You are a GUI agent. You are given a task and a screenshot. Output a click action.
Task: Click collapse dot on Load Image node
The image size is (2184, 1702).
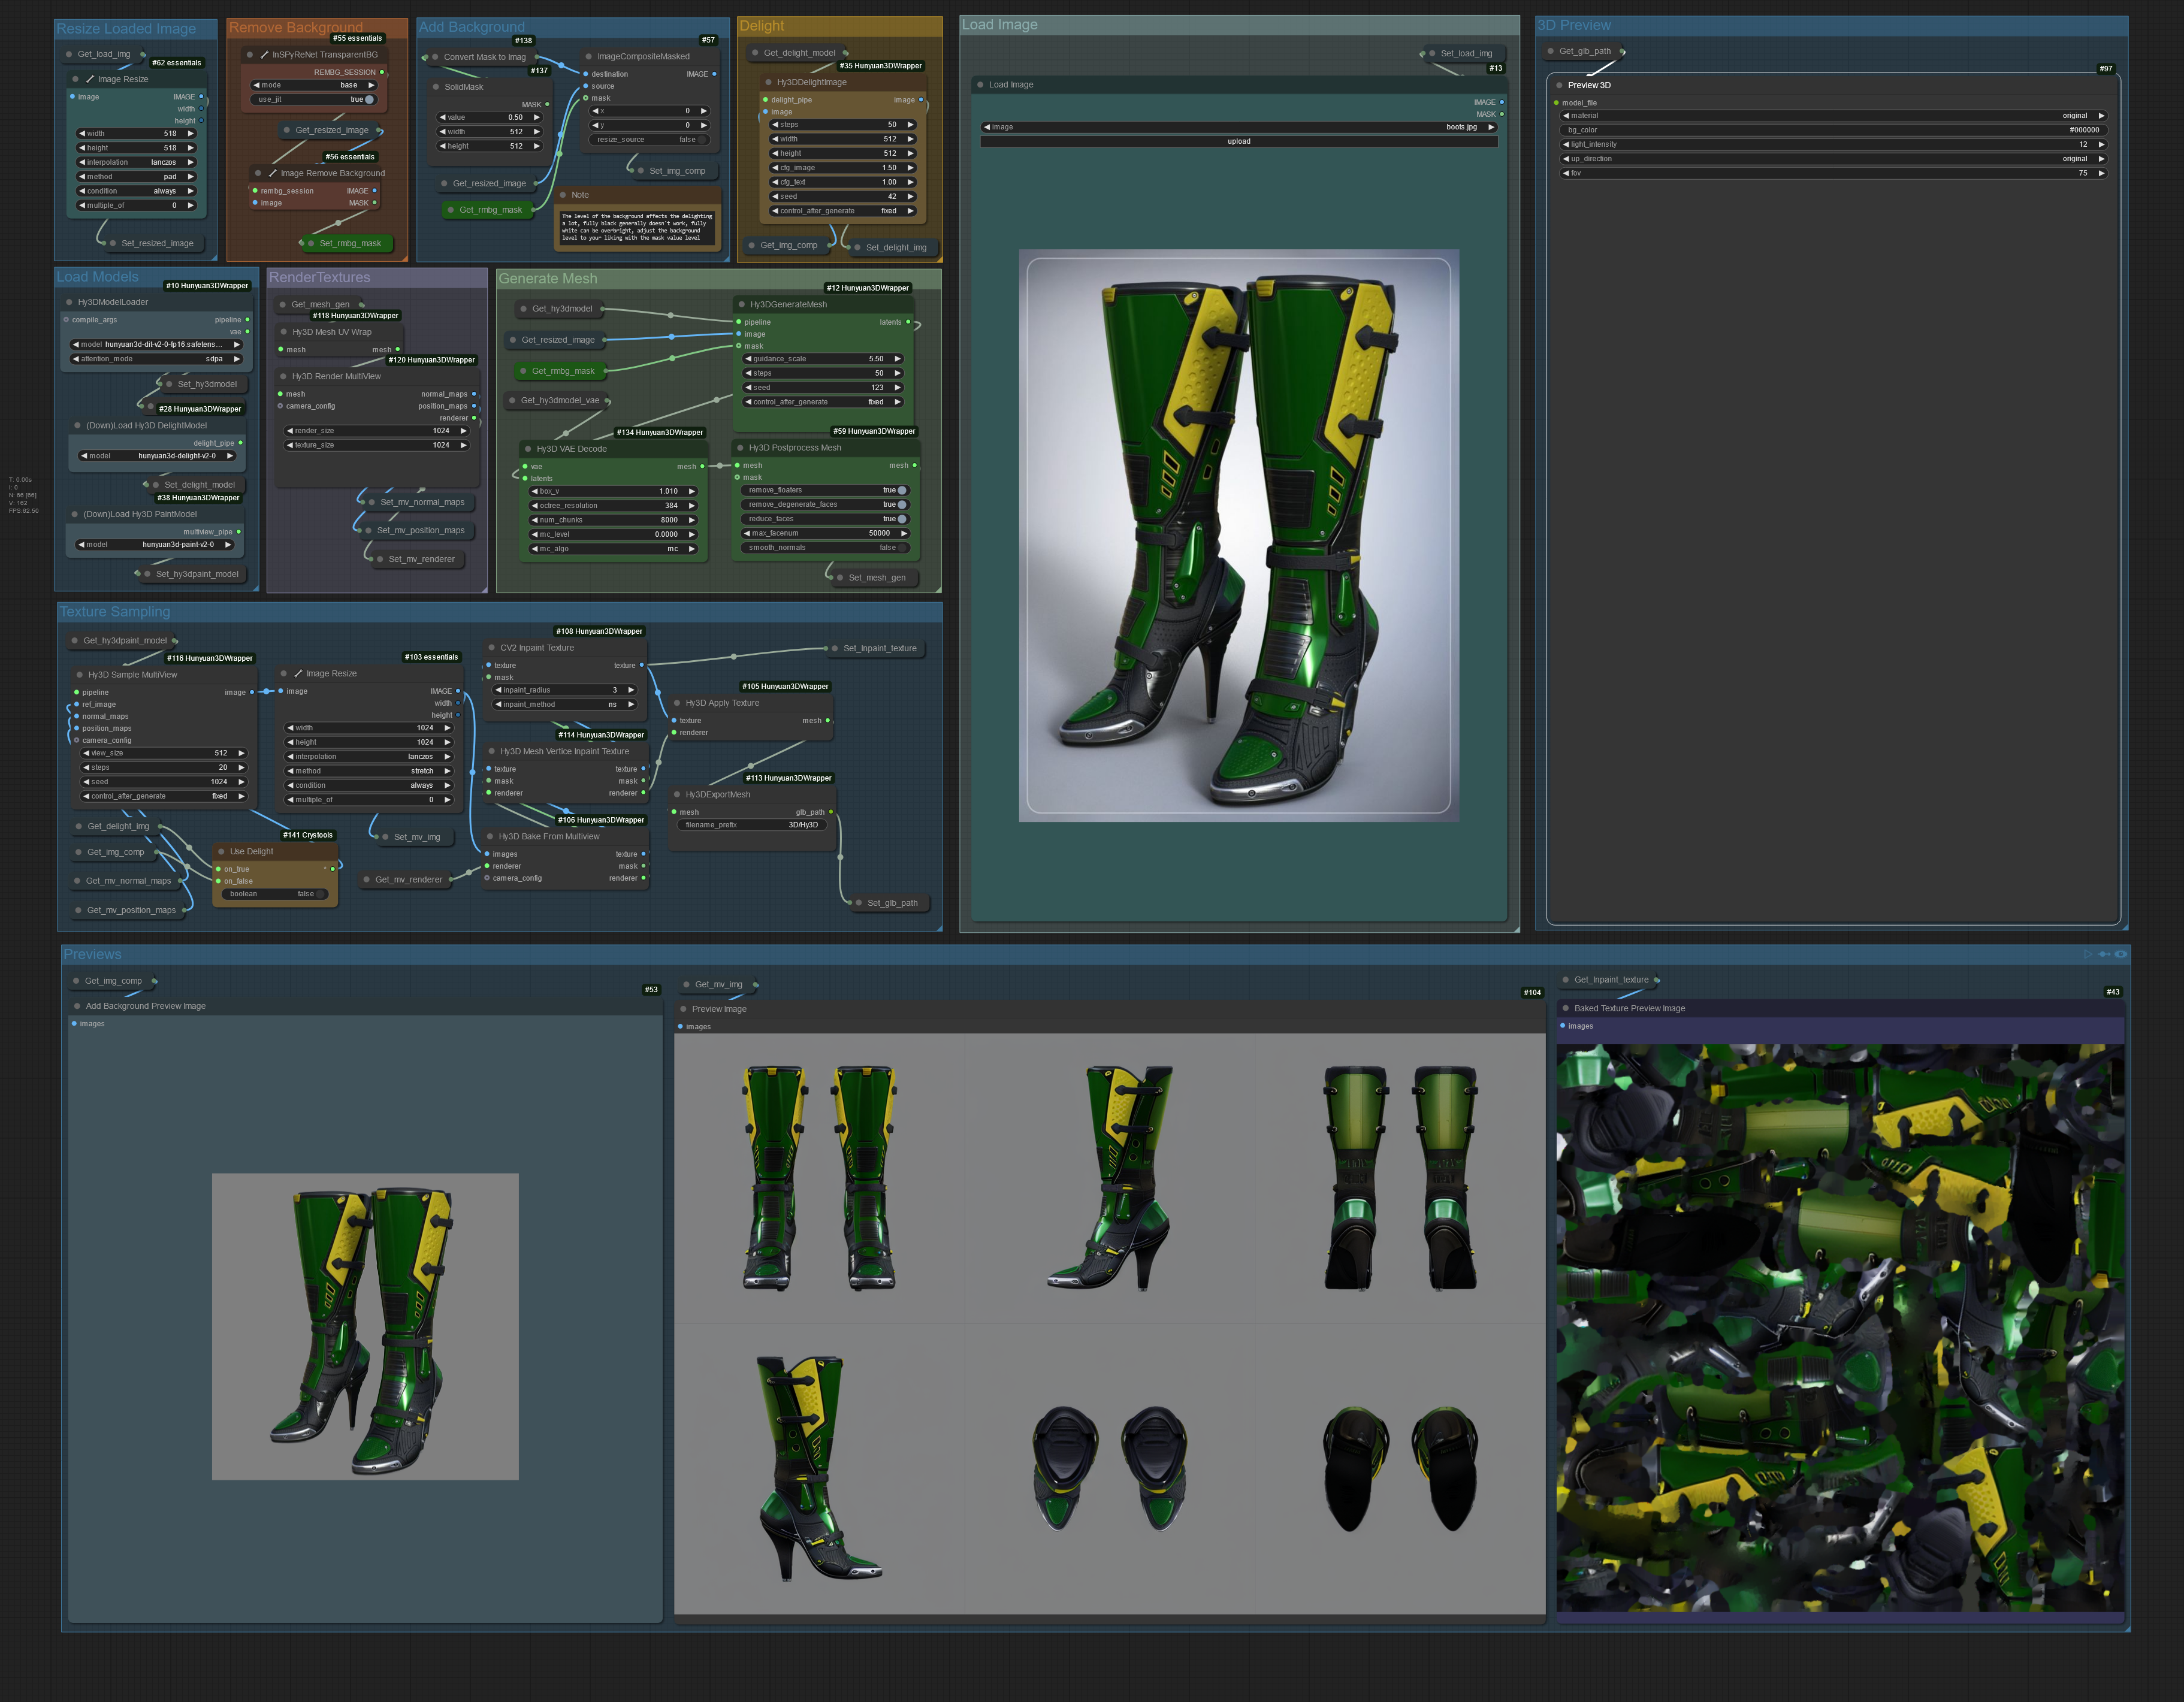980,85
